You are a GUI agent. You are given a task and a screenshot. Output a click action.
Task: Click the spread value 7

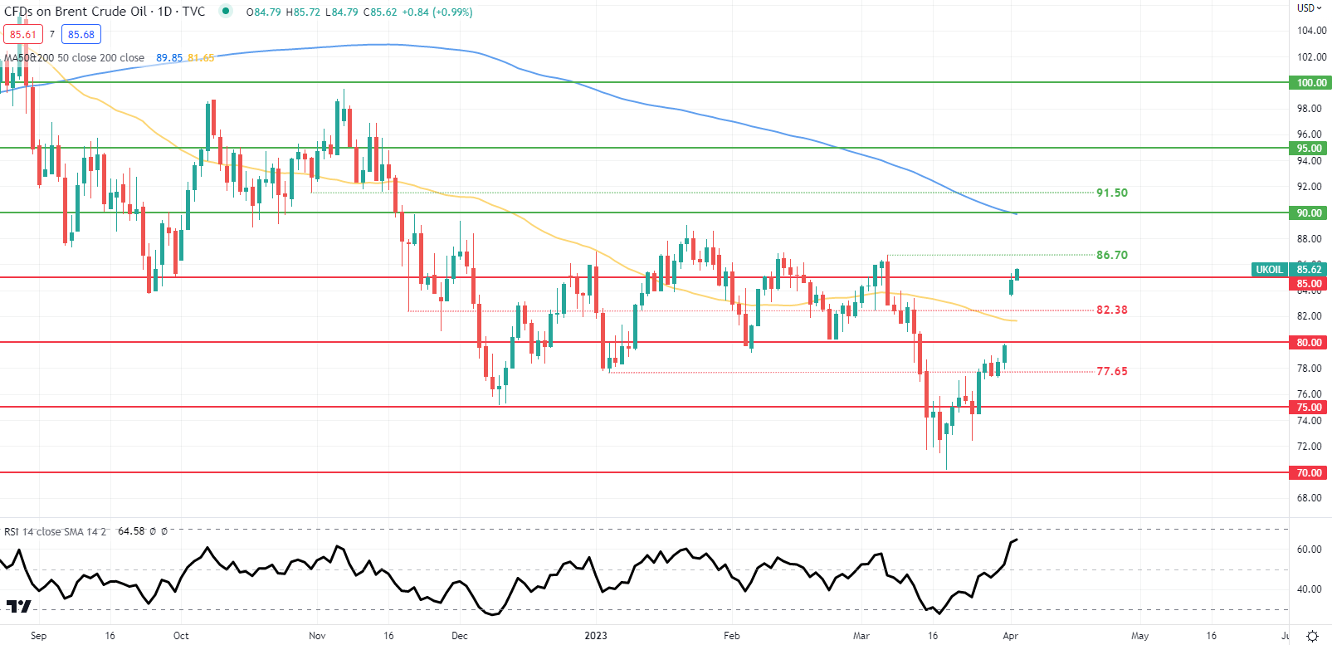point(52,34)
